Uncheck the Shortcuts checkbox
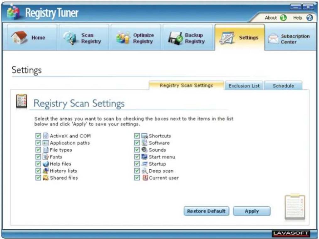Viewport: 319px width, 239px height. pyautogui.click(x=137, y=135)
